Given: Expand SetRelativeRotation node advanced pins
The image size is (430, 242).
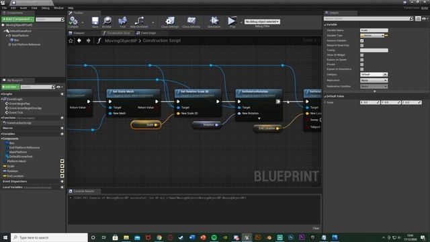Looking at the screenshot, I should pyautogui.click(x=259, y=118).
